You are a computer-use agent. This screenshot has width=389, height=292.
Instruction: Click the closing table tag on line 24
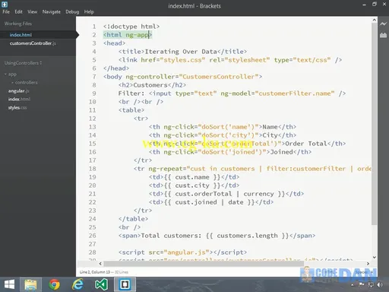point(133,219)
